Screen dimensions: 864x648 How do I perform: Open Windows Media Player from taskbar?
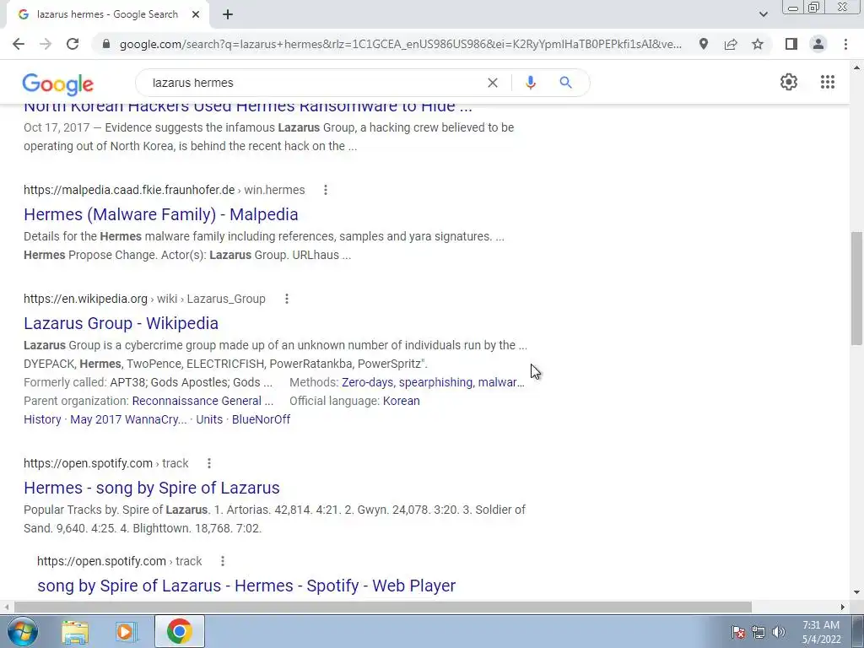(x=127, y=632)
